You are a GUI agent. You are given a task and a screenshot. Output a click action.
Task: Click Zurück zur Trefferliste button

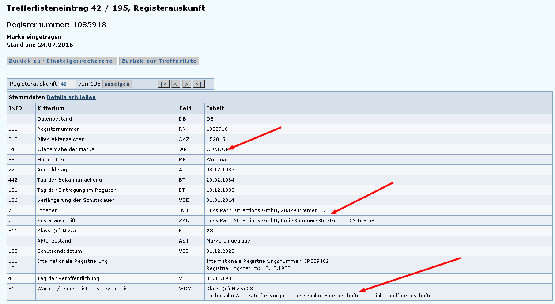coord(159,61)
